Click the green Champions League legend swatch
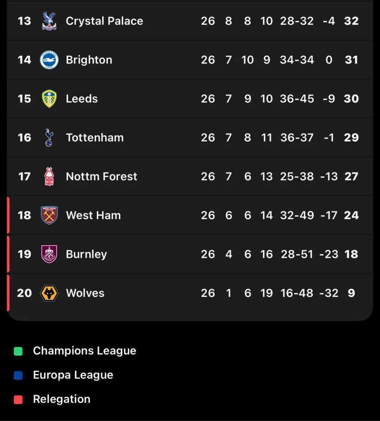 pos(18,351)
